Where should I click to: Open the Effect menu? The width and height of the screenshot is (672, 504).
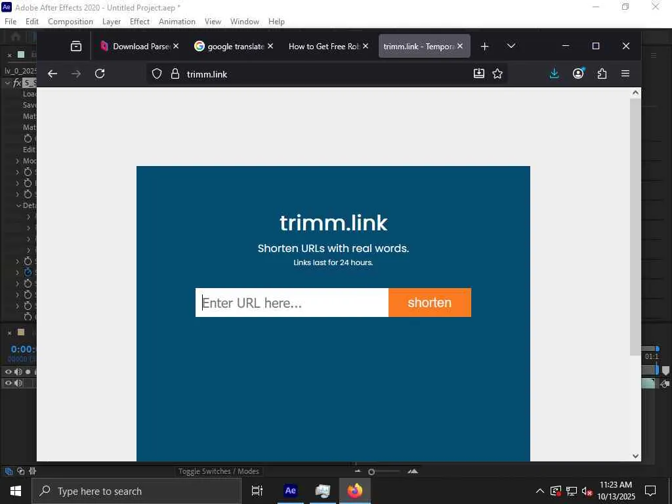click(140, 22)
